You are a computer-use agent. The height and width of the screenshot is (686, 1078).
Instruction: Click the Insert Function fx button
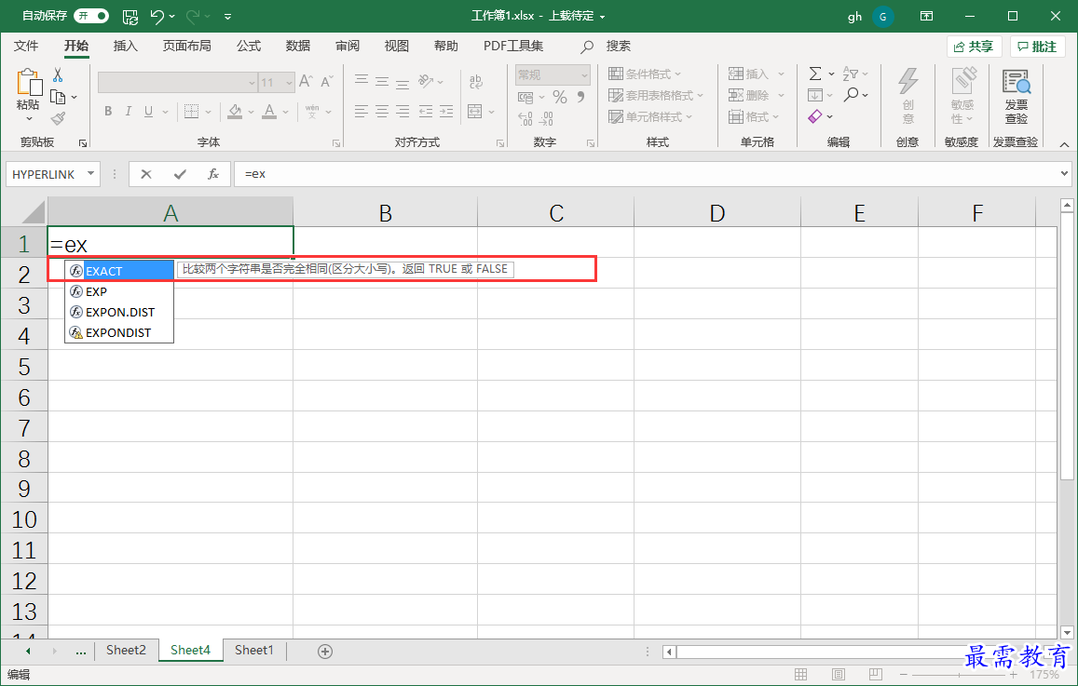(x=213, y=174)
